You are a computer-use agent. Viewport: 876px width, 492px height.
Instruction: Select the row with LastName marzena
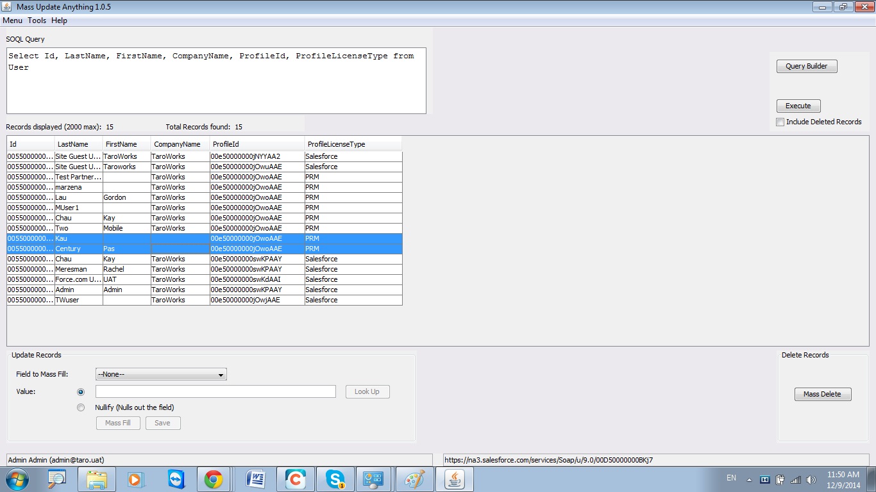tap(205, 187)
